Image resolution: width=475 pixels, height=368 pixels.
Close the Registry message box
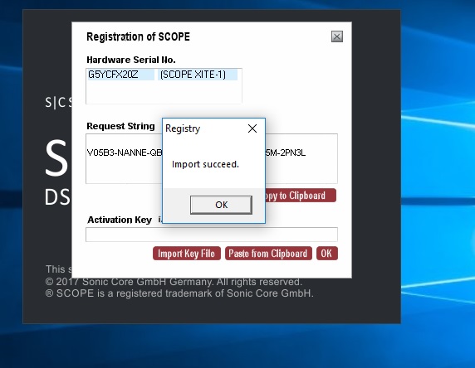252,128
